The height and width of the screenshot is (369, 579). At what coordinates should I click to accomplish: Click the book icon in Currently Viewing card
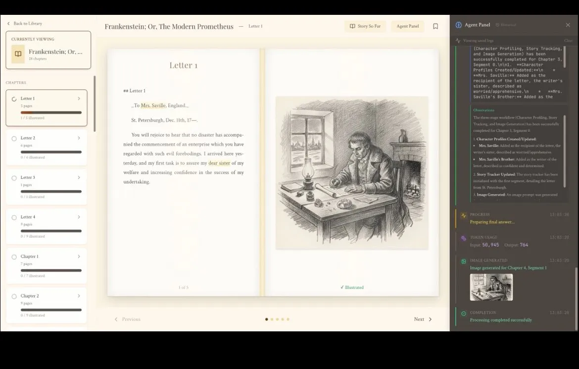point(18,54)
